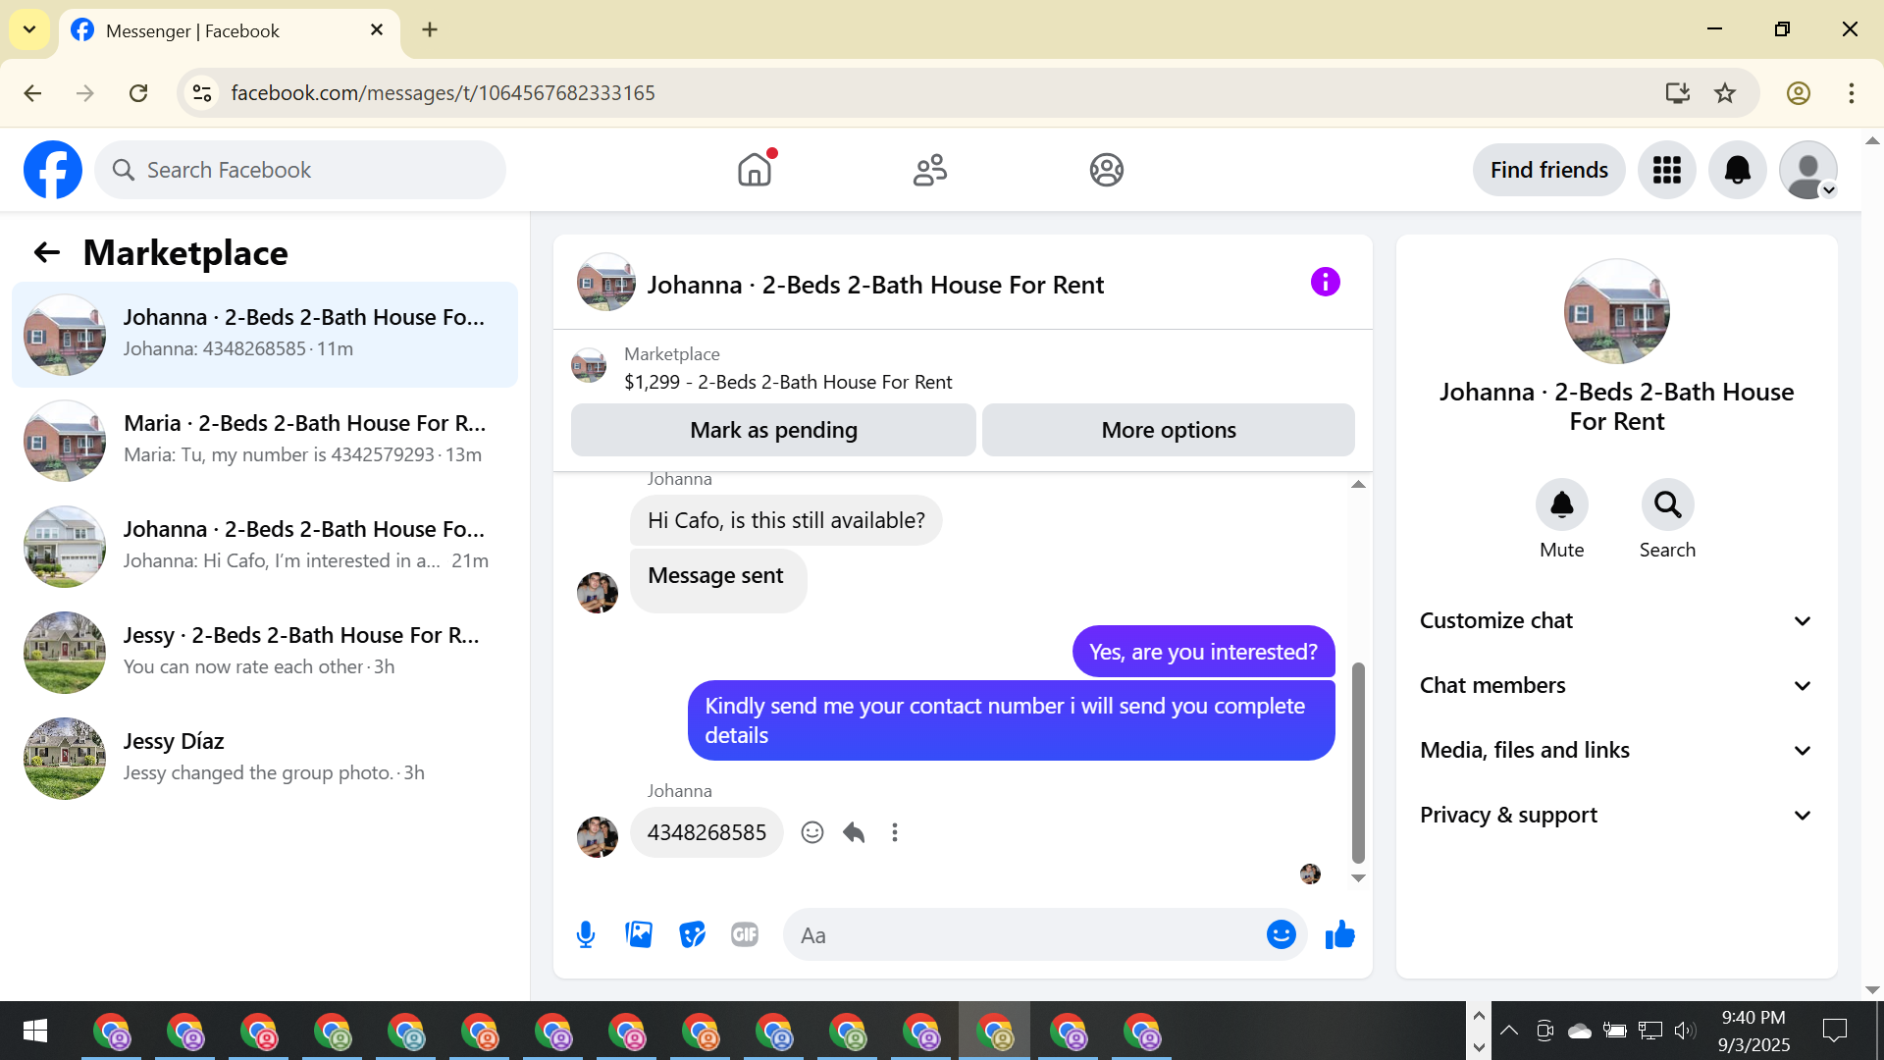1884x1060 pixels.
Task: Select the Messenger | Facebook browser tab
Action: click(x=229, y=30)
